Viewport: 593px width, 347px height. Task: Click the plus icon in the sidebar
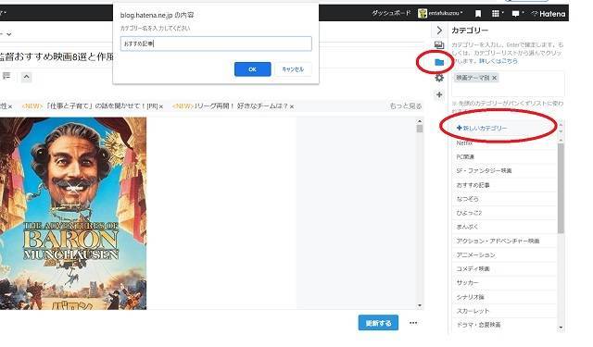439,94
